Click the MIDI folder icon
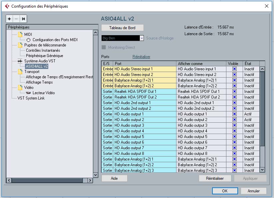The width and height of the screenshot is (274, 198). [20, 34]
